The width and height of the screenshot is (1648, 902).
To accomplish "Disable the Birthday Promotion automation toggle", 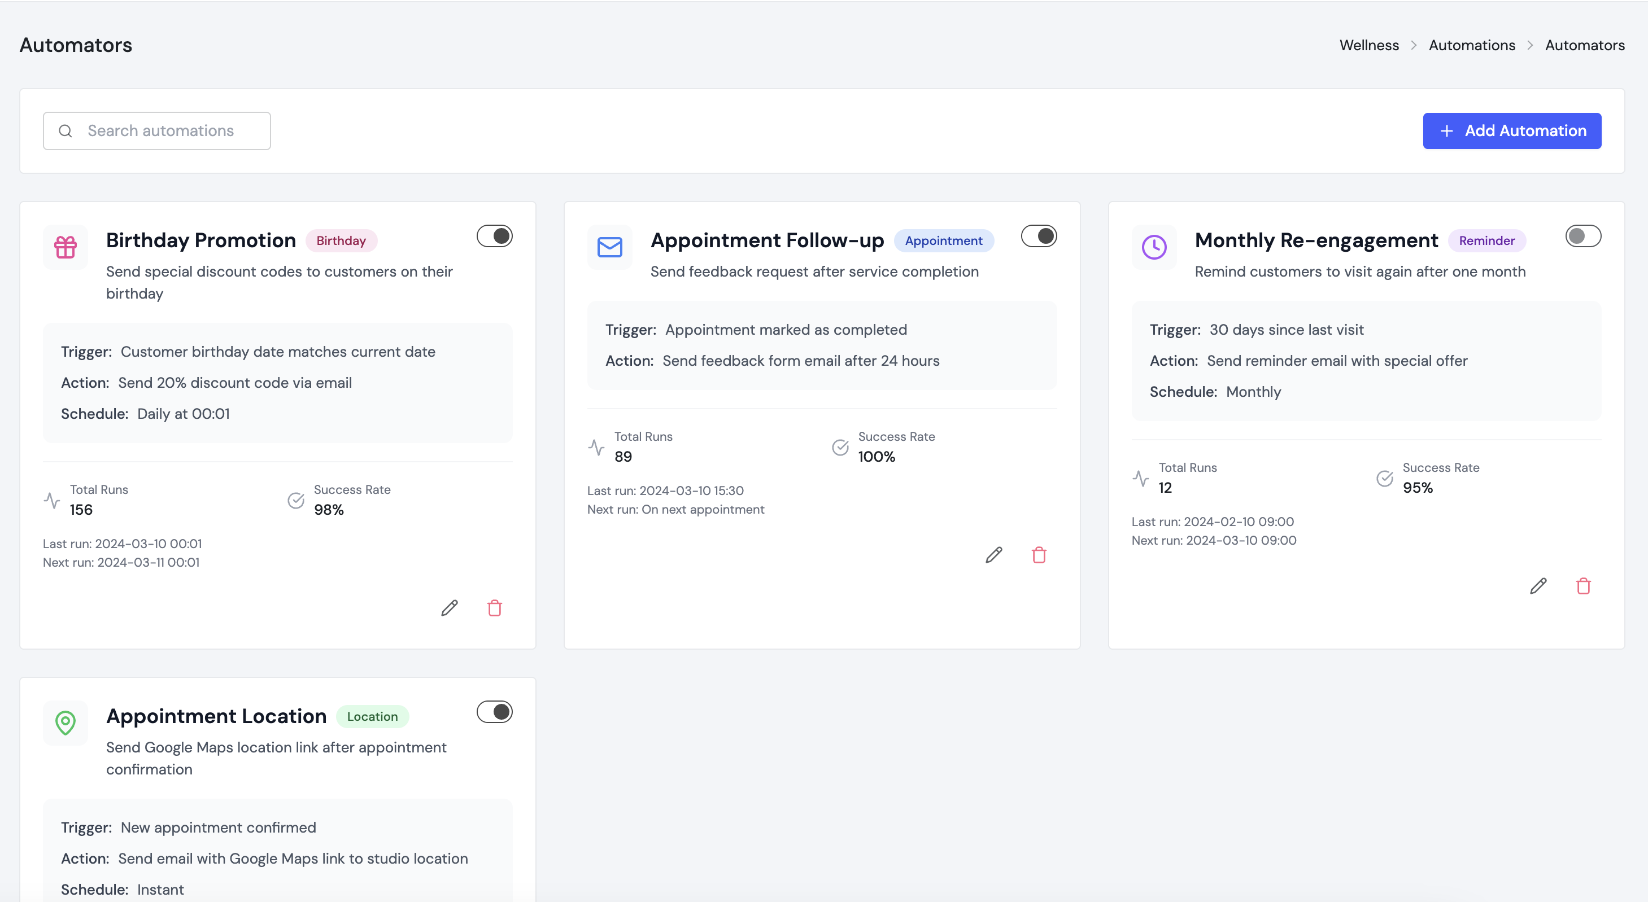I will (x=495, y=236).
